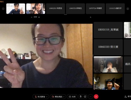Expand video options dropdown arrow
This screenshot has width=131, height=100.
(64, 97)
